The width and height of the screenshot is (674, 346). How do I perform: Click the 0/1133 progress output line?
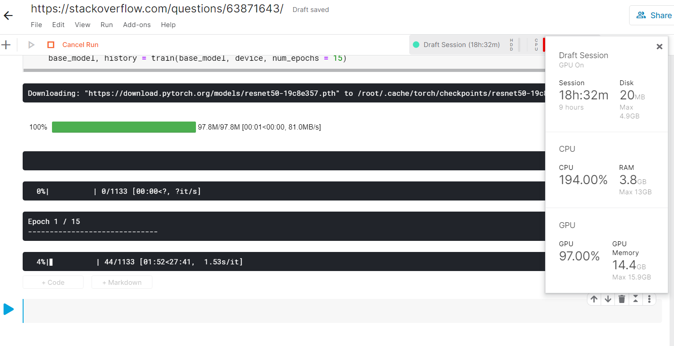(284, 191)
